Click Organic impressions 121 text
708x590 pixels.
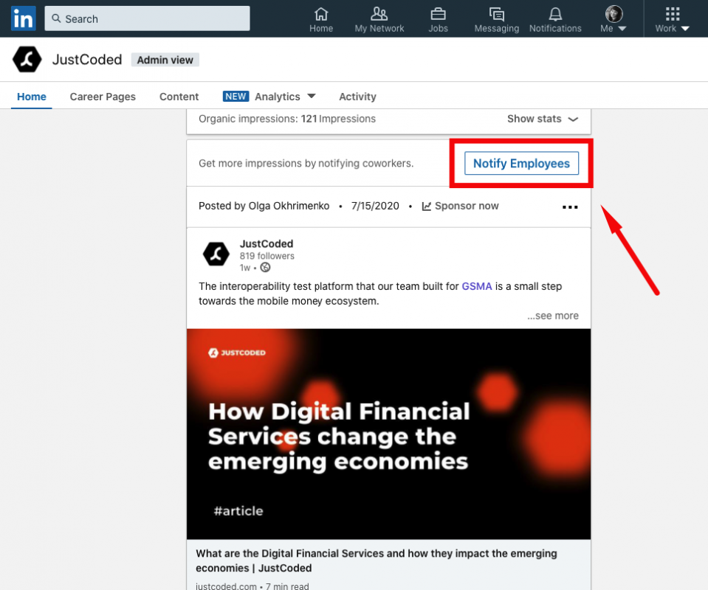(287, 119)
